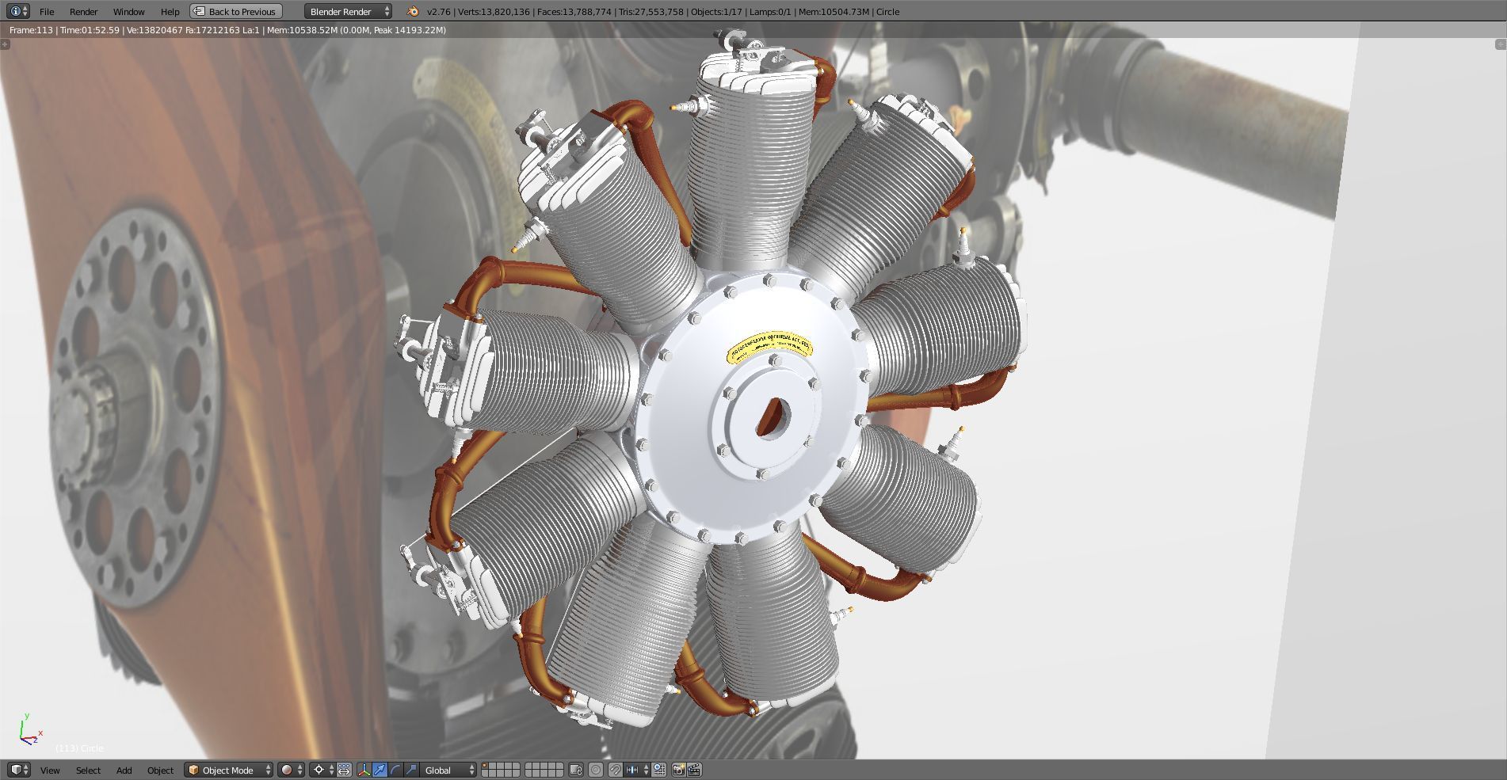Click the viewport shading sphere icon
1507x780 pixels.
[287, 770]
